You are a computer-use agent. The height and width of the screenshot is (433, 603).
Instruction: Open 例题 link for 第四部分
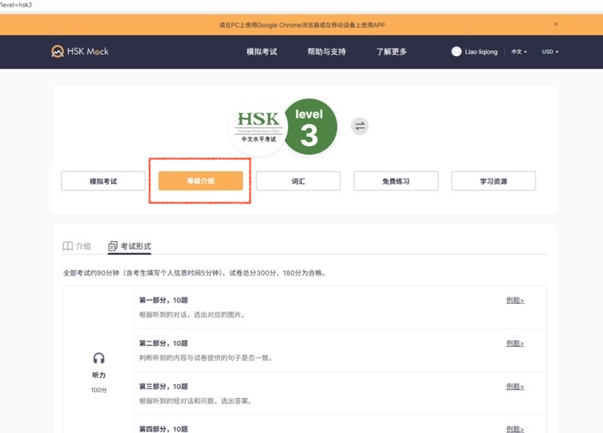[515, 428]
